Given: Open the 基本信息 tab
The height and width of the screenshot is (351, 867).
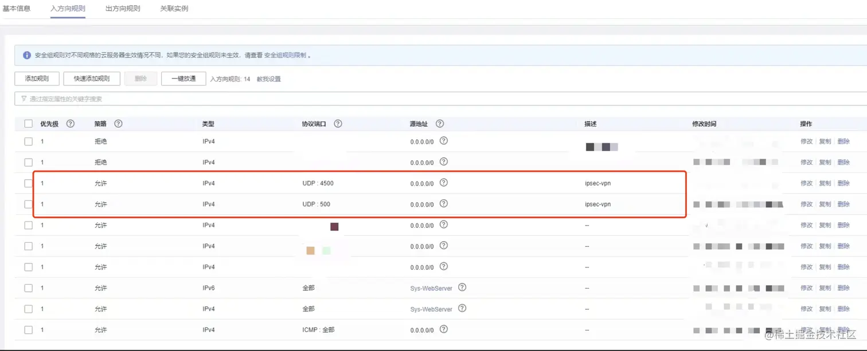Looking at the screenshot, I should 16,9.
